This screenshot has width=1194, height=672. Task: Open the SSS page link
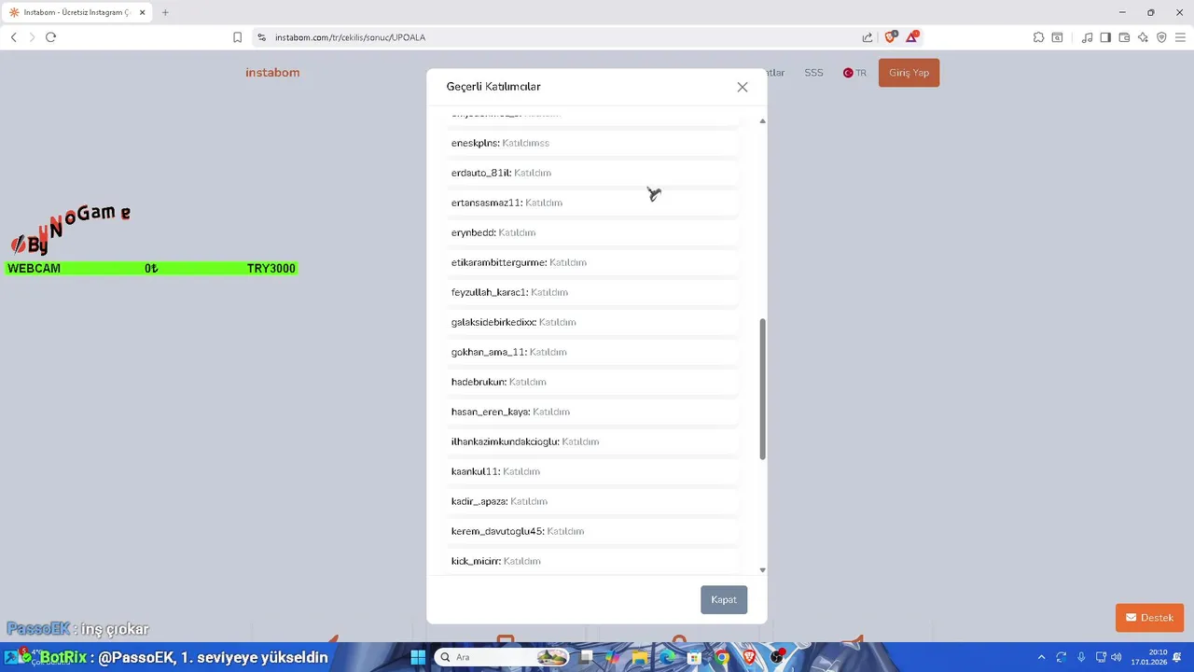813,73
